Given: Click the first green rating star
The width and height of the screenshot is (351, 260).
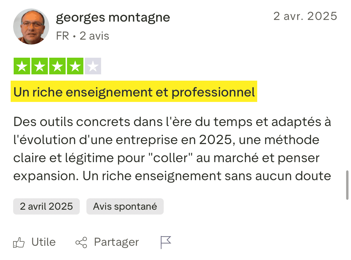Looking at the screenshot, I should tap(22, 66).
